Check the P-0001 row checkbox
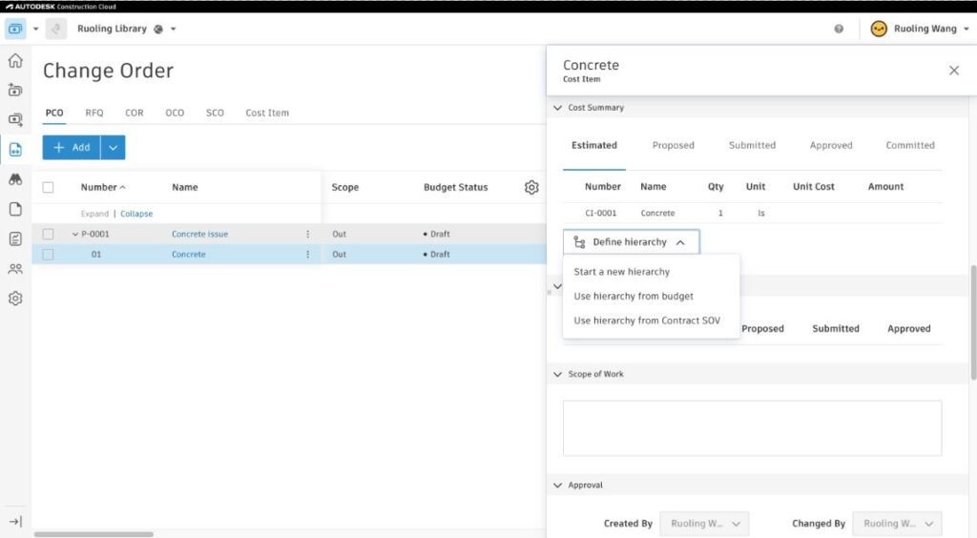This screenshot has height=538, width=977. click(48, 234)
